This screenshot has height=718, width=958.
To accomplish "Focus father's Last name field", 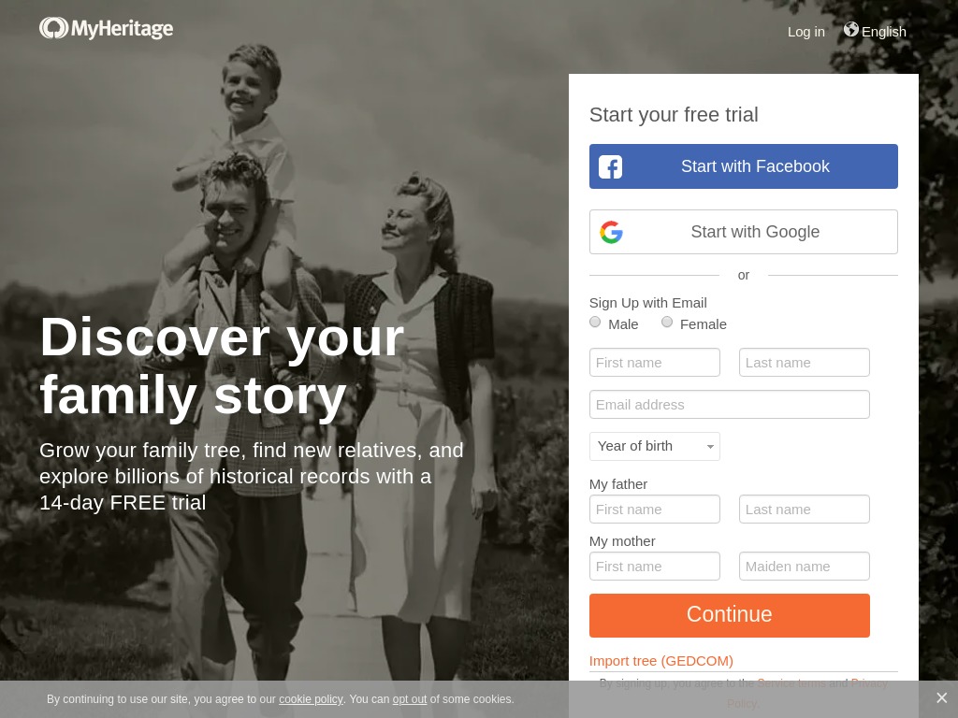I will (804, 510).
